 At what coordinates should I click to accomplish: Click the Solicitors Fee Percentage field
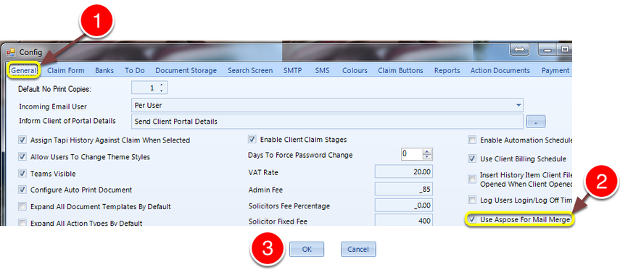tap(404, 206)
